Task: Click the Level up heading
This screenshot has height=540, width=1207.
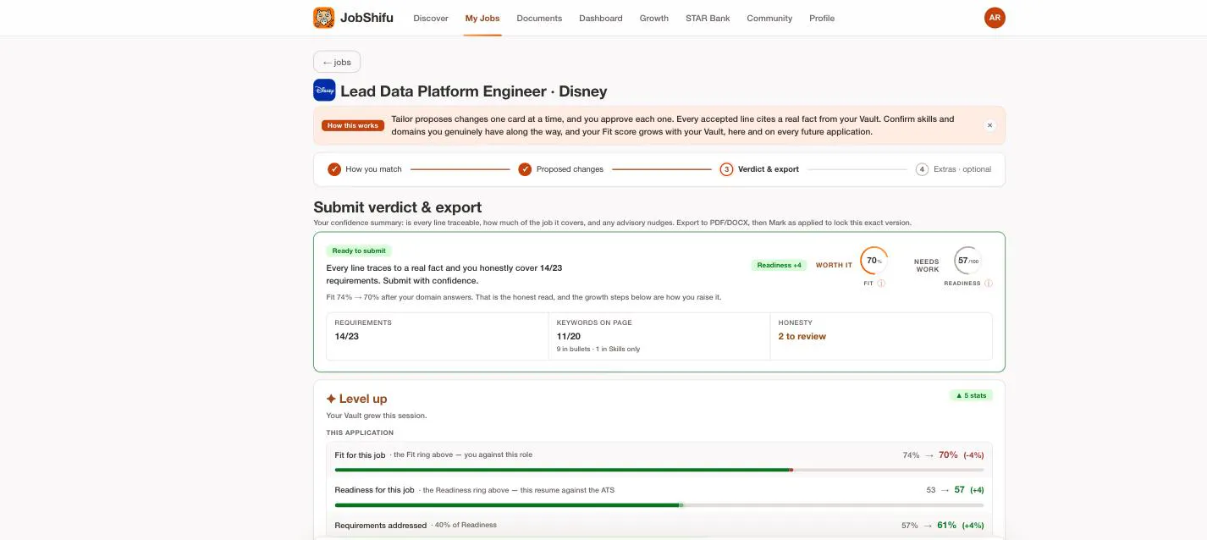Action: pyautogui.click(x=356, y=399)
